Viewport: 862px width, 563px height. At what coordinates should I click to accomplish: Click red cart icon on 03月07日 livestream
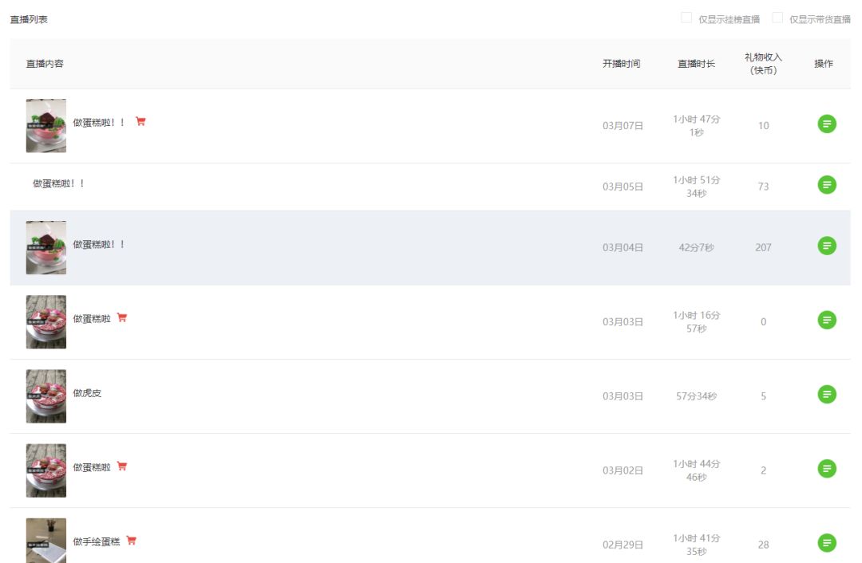140,121
